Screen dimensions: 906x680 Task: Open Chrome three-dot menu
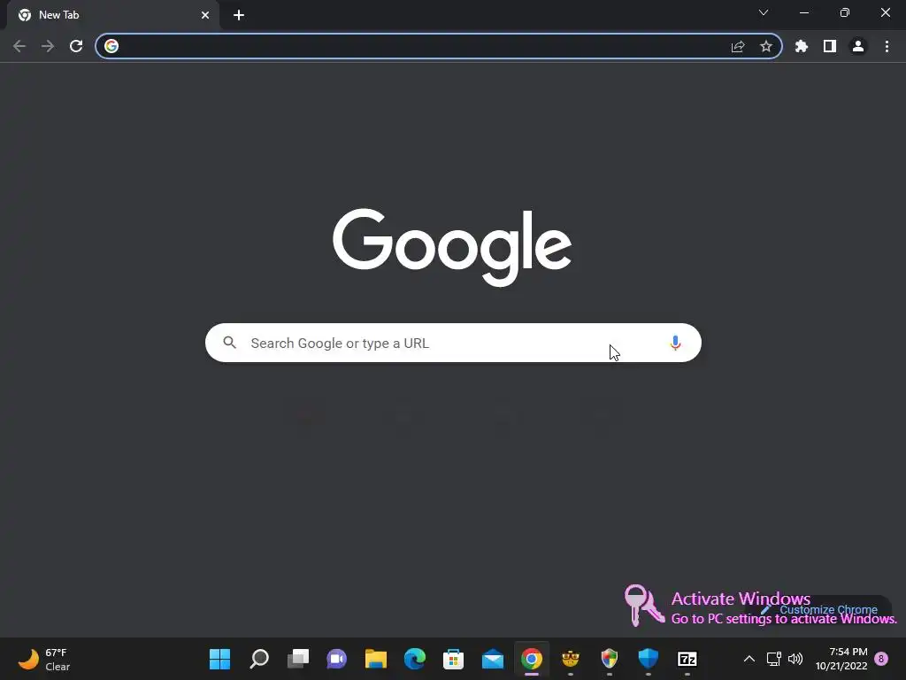point(887,46)
